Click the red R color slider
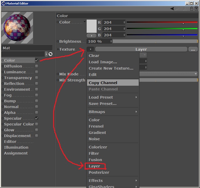Viewport: 200px width, 188px height. (x=162, y=22)
